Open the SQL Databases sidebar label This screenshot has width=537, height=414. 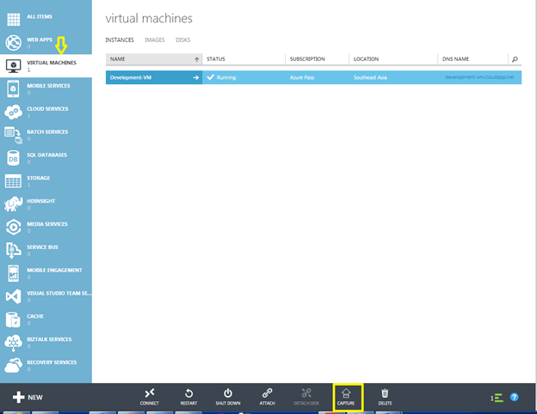[x=47, y=155]
